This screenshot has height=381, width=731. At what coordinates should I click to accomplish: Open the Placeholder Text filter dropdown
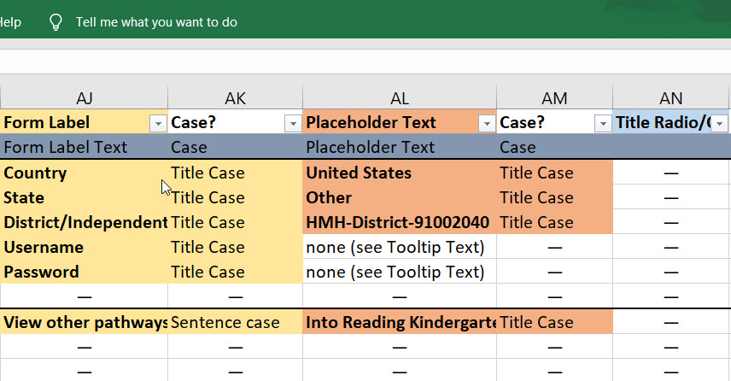coord(486,124)
